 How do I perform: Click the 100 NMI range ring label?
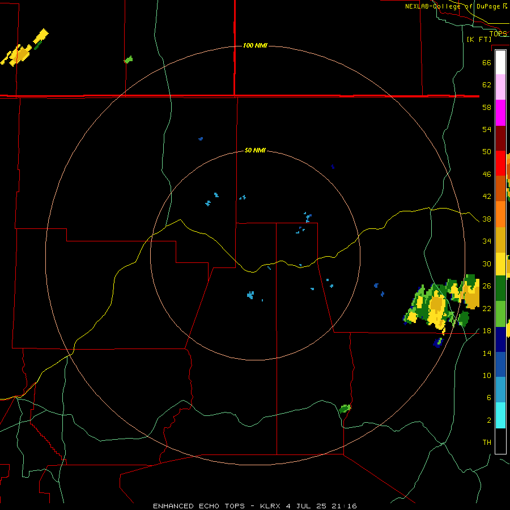tap(255, 45)
